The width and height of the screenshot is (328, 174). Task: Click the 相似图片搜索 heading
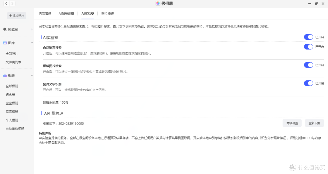tap(52, 66)
